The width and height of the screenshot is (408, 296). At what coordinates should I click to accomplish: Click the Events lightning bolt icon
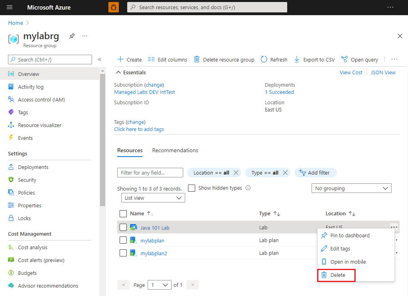pos(11,138)
